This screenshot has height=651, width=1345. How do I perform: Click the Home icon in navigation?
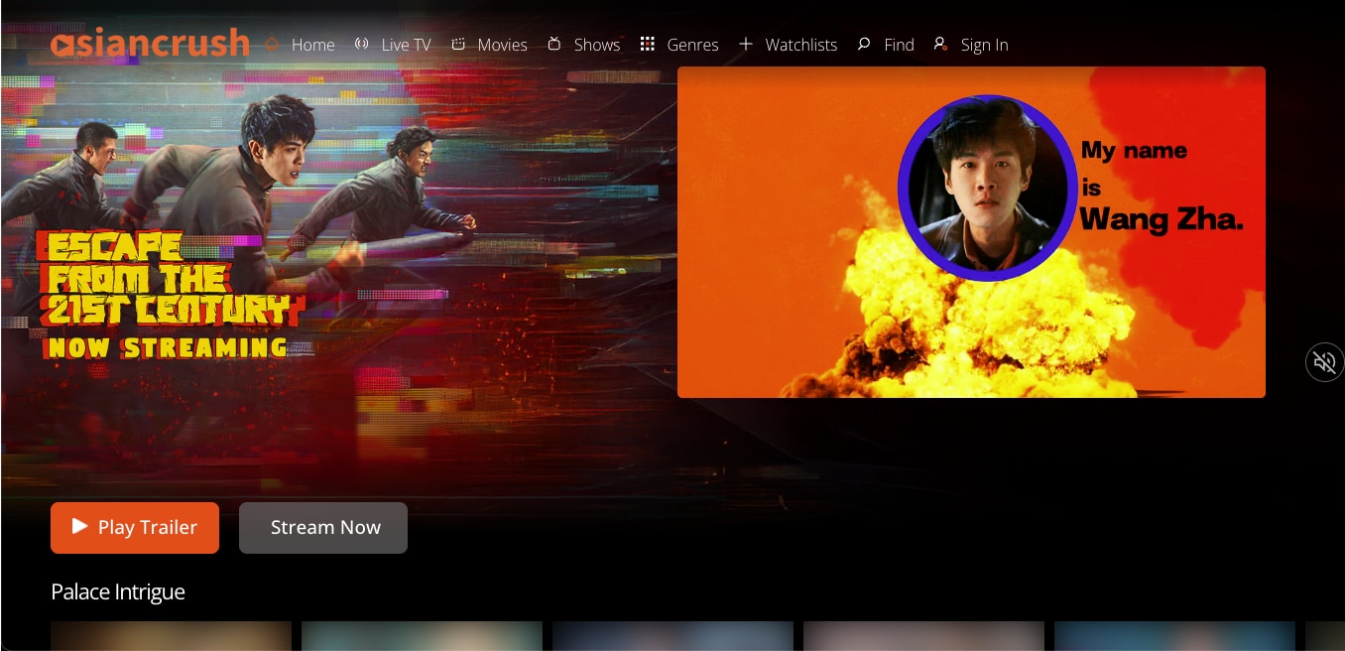273,45
